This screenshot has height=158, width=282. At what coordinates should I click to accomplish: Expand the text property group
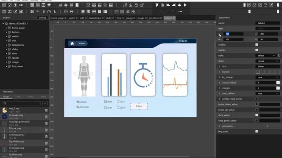point(219,66)
